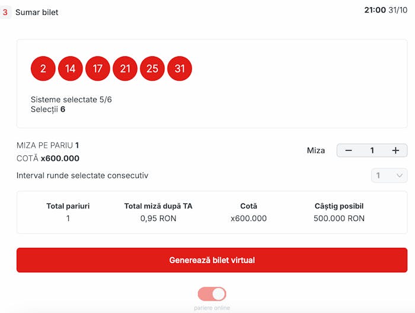
Task: Click the Sumar bilet heading
Action: (37, 12)
